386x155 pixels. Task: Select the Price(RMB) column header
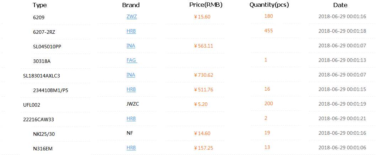[x=206, y=5]
